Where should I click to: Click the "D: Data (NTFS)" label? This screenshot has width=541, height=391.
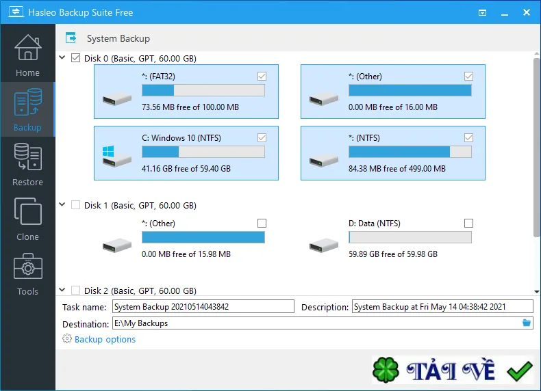point(375,224)
